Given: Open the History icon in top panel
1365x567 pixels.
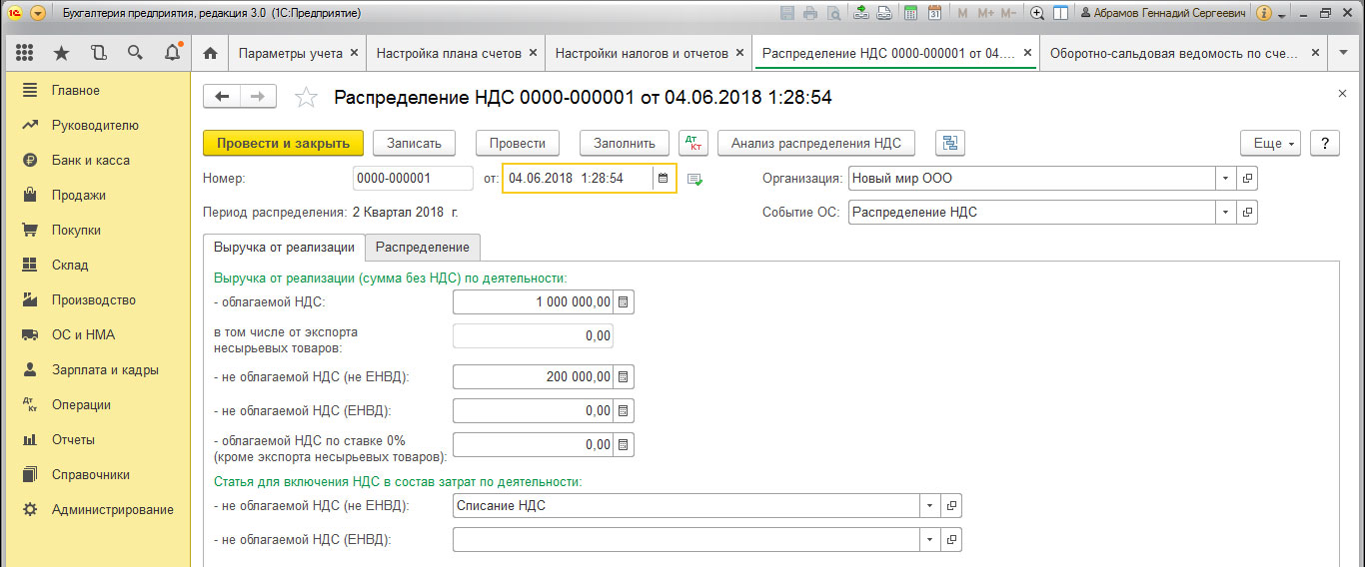Looking at the screenshot, I should [98, 53].
